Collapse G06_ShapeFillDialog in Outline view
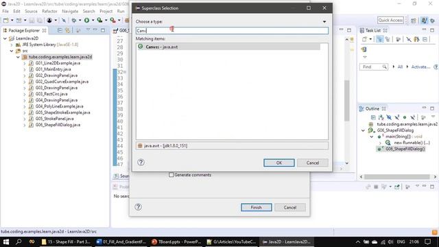The image size is (439, 247). (x=363, y=130)
